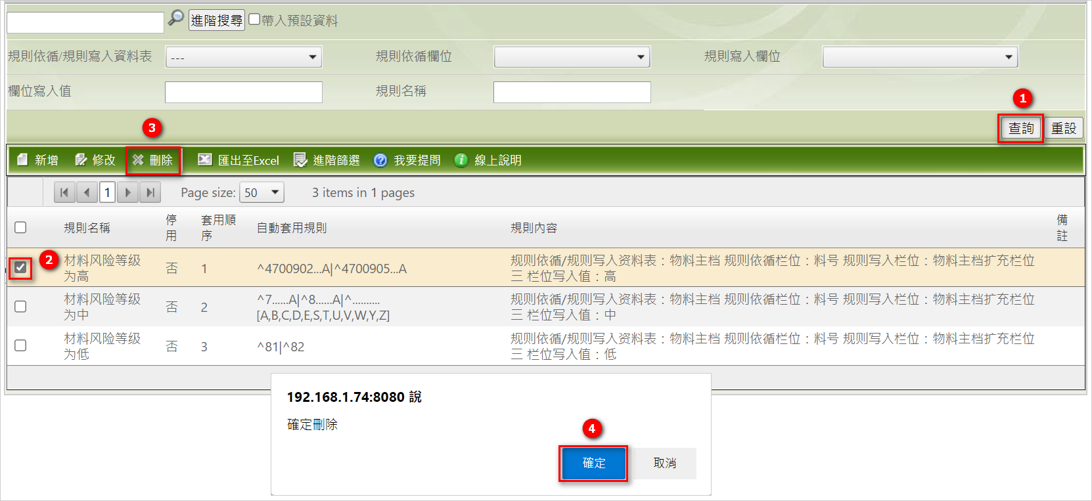Go to last page of the grid
The height and width of the screenshot is (501, 1092).
(150, 192)
